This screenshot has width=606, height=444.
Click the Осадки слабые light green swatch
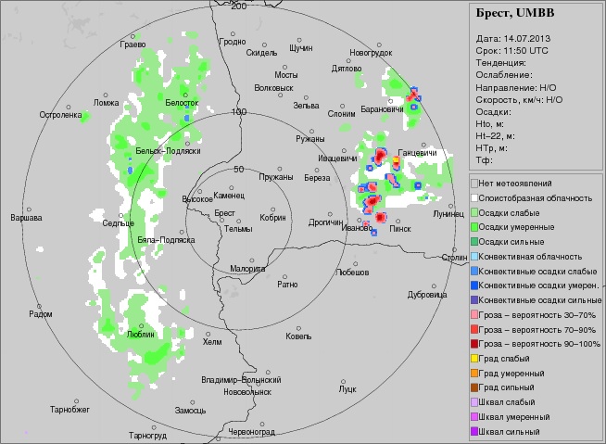pos(474,212)
